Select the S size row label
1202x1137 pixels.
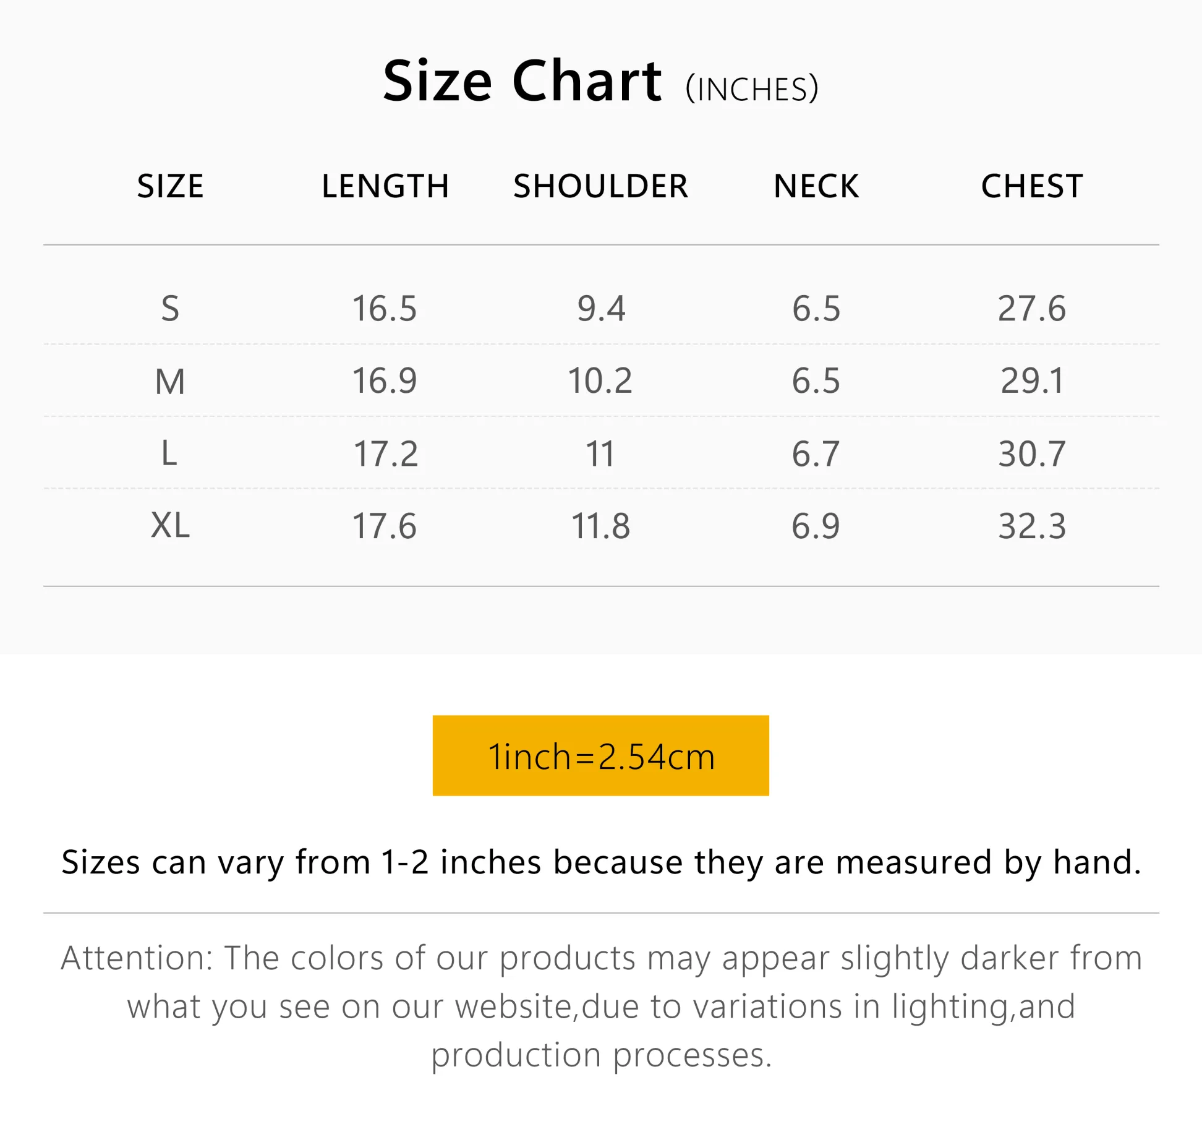pos(170,308)
